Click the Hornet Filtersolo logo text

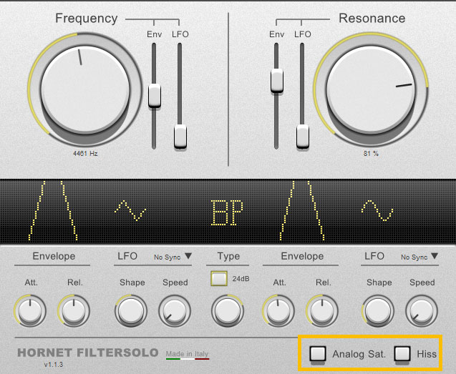87,353
